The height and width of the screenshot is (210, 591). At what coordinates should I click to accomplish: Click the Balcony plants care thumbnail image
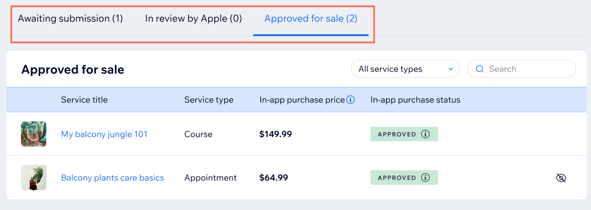[34, 177]
